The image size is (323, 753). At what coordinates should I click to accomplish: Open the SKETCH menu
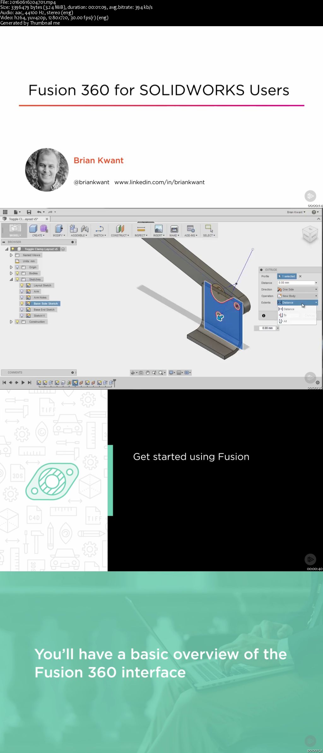pyautogui.click(x=100, y=235)
